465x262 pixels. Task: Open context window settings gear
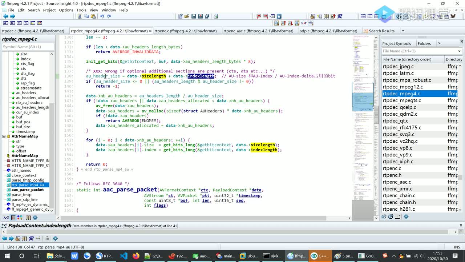(x=56, y=239)
